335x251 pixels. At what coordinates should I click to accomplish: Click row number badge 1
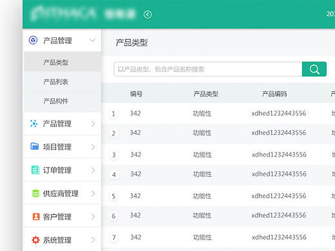coord(113,114)
